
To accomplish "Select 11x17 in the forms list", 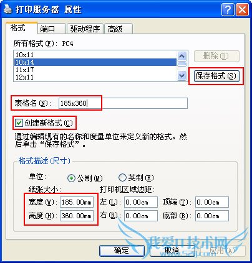I will coord(95,70).
